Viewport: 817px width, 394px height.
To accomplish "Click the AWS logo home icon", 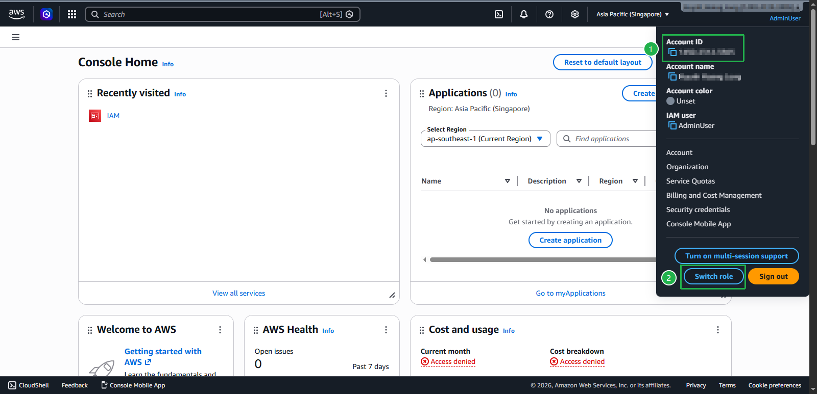I will tap(16, 14).
